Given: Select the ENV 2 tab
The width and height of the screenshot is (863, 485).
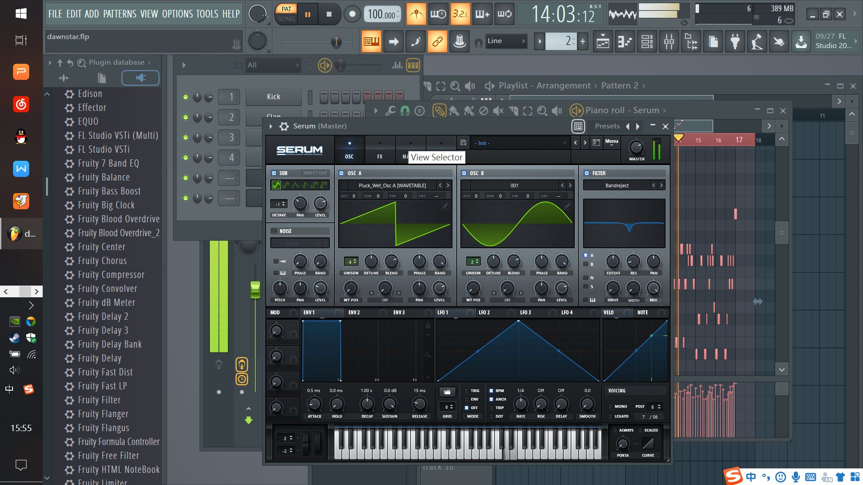Looking at the screenshot, I should click(354, 313).
